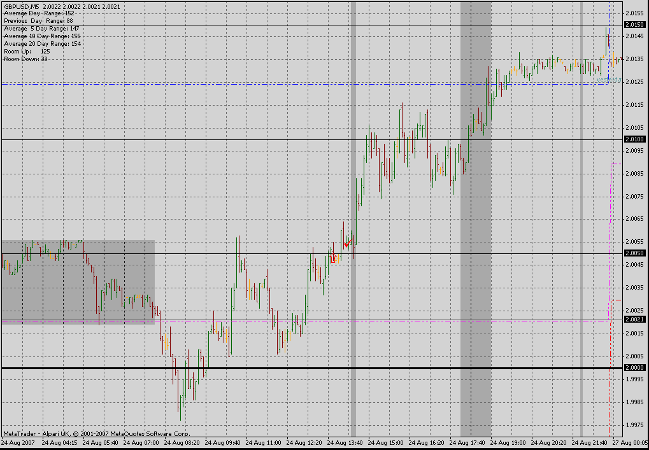Click the 2.0135 price scale value
This screenshot has width=649, height=450.
coord(634,59)
